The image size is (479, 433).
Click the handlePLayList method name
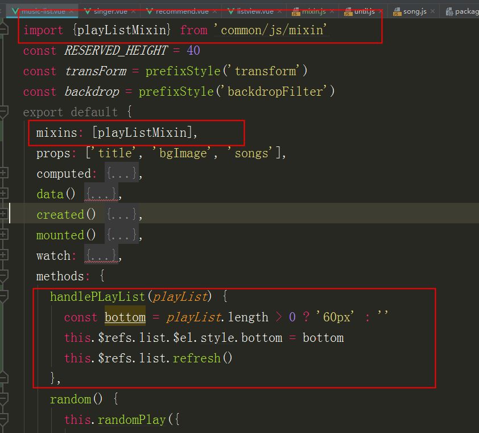pos(97,296)
